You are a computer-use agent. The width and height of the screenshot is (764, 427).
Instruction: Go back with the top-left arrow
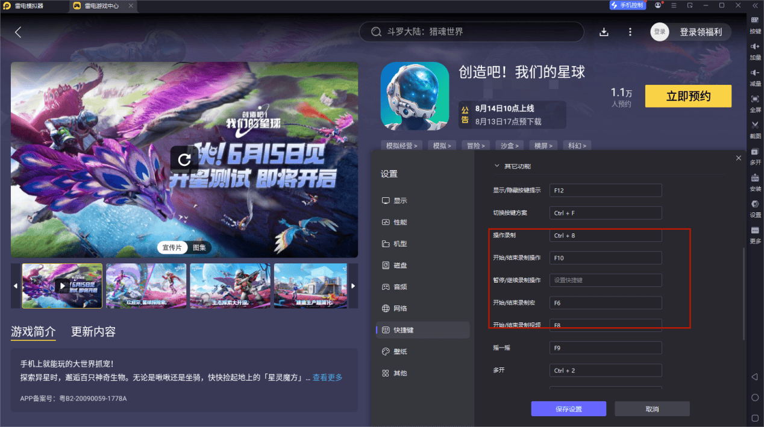pos(18,32)
